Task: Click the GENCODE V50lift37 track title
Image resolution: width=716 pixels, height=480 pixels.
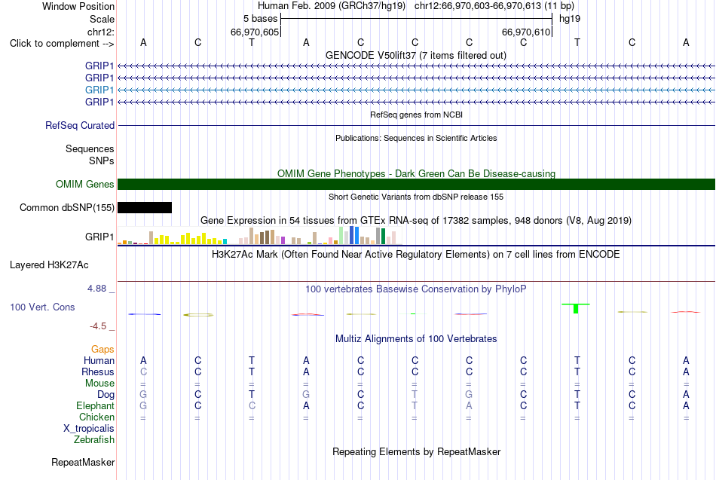Action: (416, 55)
